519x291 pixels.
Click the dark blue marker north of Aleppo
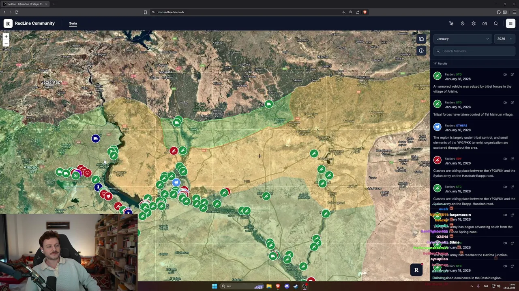pos(95,139)
